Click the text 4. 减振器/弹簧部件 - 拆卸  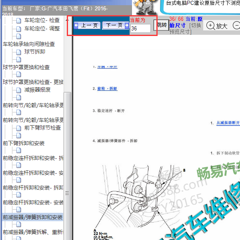115,141
